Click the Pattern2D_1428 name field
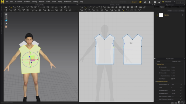The image size is (186, 104). click(x=176, y=61)
